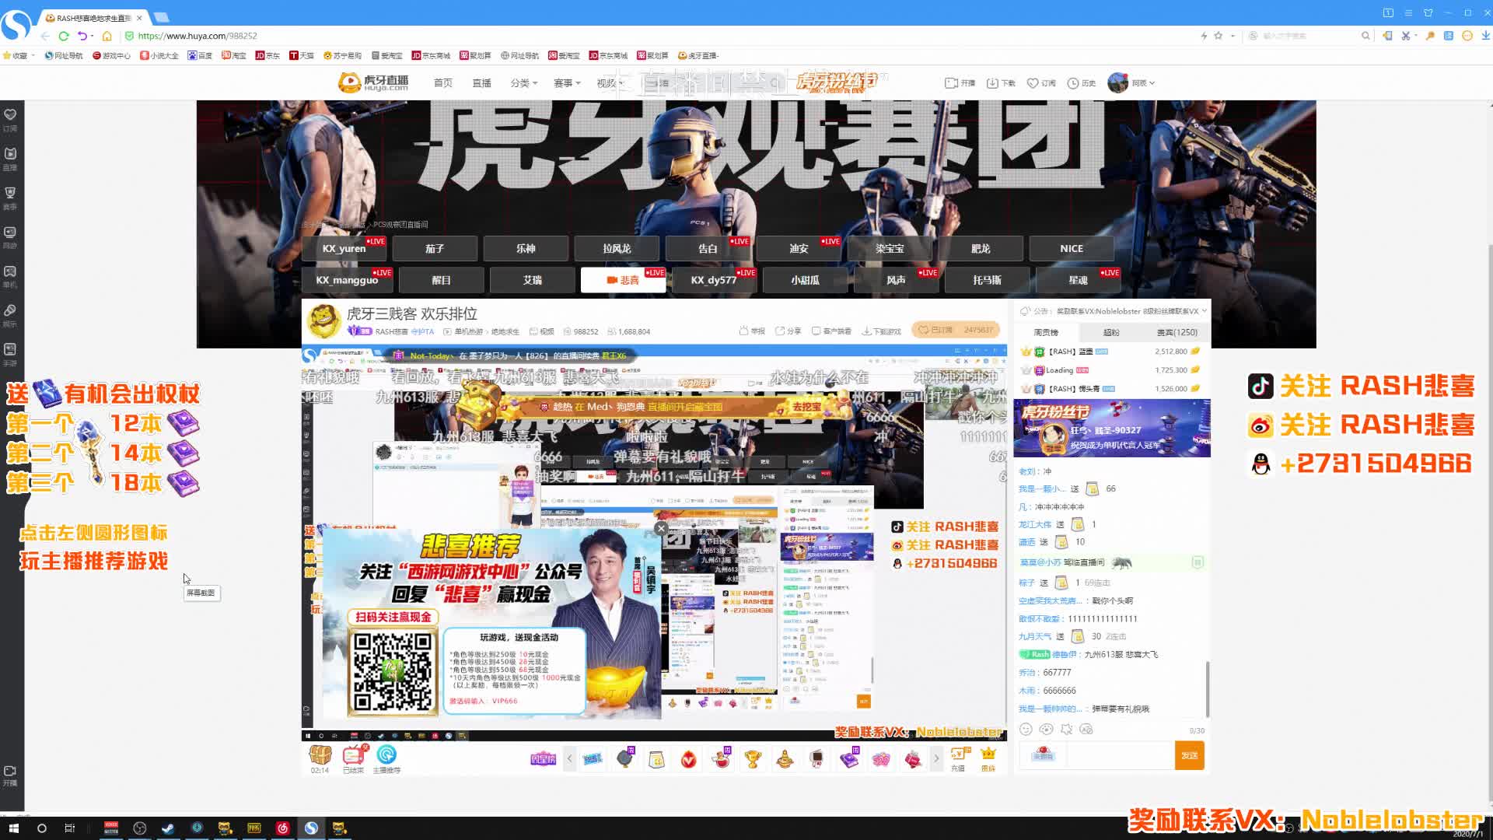Click the 下载游戏 download game link
Image resolution: width=1493 pixels, height=840 pixels.
881,331
